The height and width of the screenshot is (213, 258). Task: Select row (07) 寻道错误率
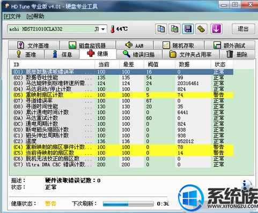click(x=122, y=101)
